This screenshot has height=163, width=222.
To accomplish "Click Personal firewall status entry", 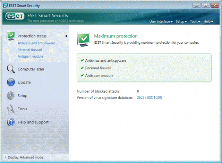I will point(98,68).
